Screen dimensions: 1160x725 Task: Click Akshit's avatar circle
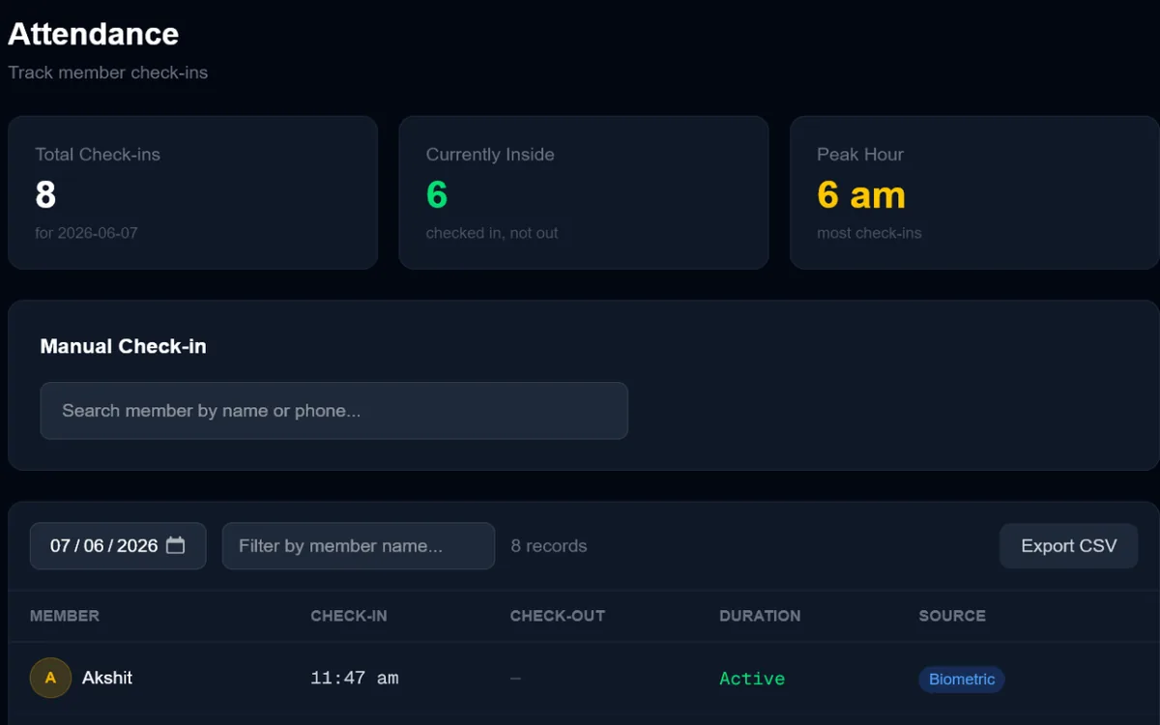(x=50, y=678)
